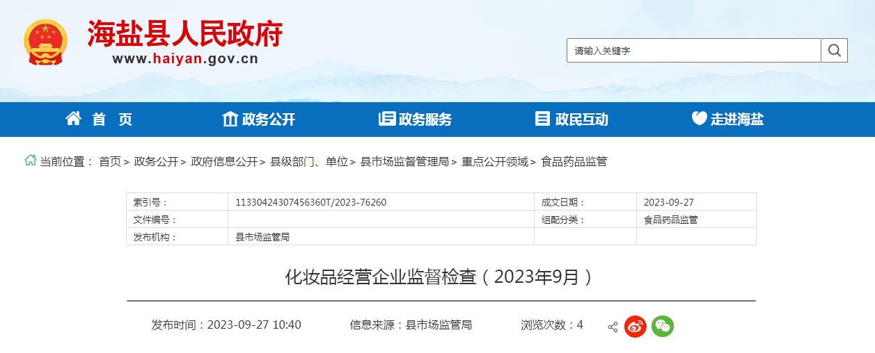This screenshot has width=875, height=353.
Task: Click the www.haiyan.gov.cn URL text
Action: tap(185, 59)
